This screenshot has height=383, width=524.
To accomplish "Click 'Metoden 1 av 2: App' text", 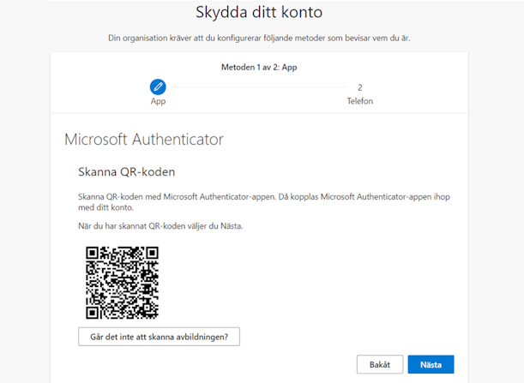I will pos(259,67).
